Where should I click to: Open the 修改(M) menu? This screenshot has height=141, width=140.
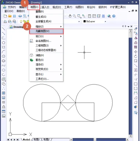[x=103, y=7]
